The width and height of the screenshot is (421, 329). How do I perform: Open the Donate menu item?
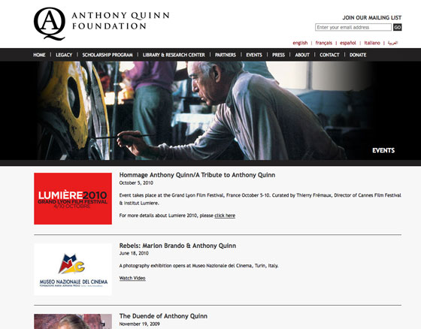(x=358, y=55)
